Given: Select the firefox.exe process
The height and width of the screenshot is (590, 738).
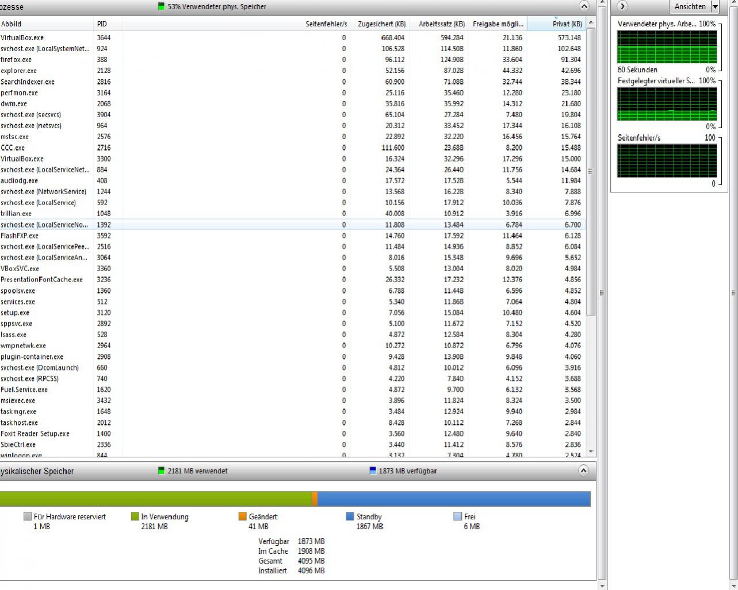Looking at the screenshot, I should (293, 60).
